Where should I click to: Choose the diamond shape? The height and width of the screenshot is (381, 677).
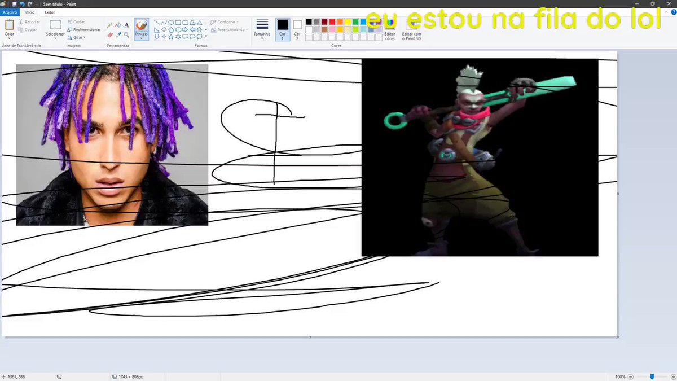(x=164, y=29)
